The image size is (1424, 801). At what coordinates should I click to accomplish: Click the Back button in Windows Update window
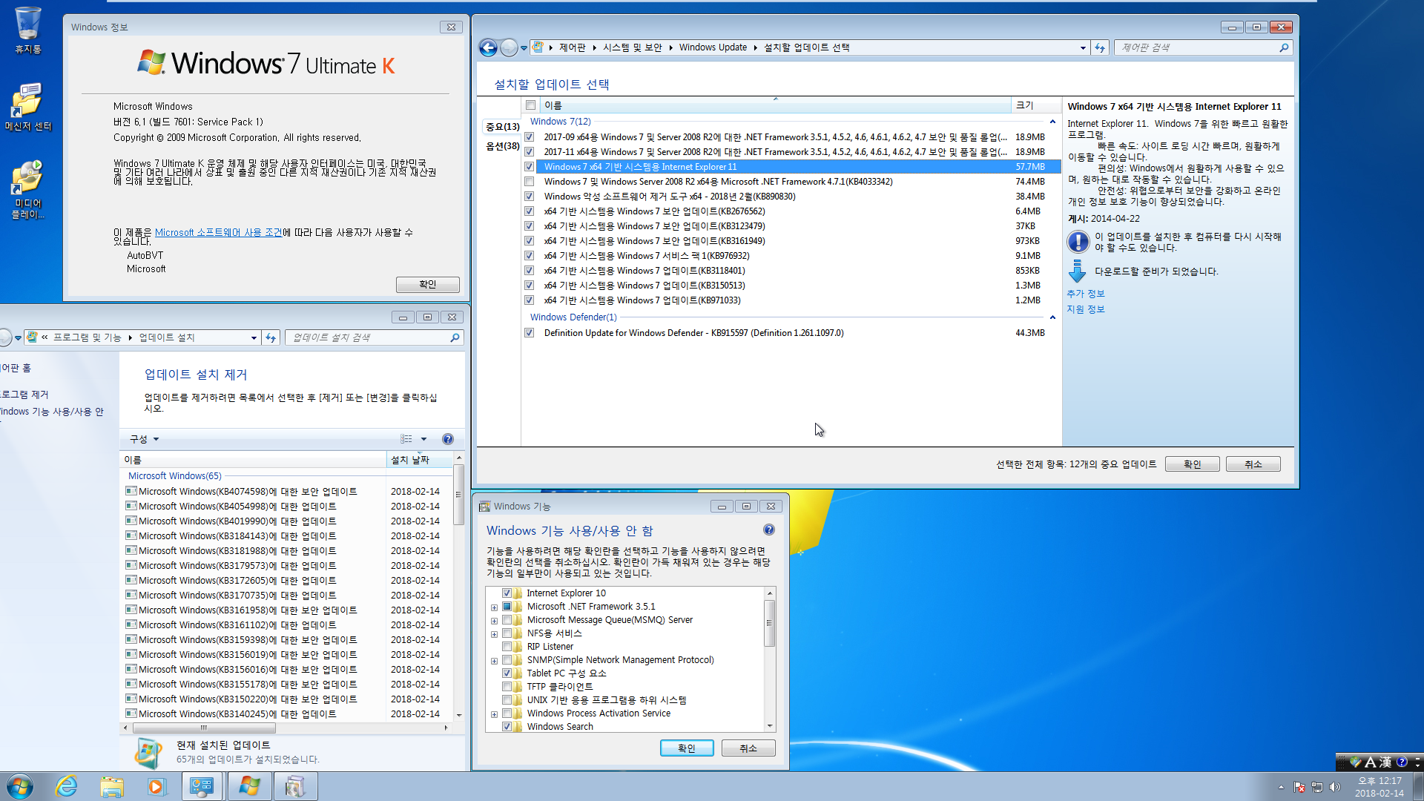(488, 48)
